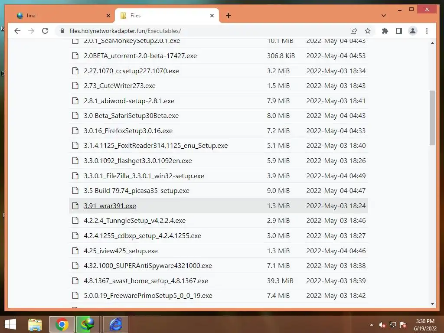Open the Windows Start button
The height and width of the screenshot is (333, 444).
[x=10, y=324]
